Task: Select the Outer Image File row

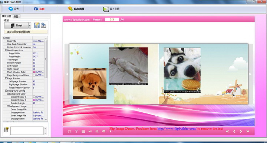Action: pyautogui.click(x=24, y=109)
